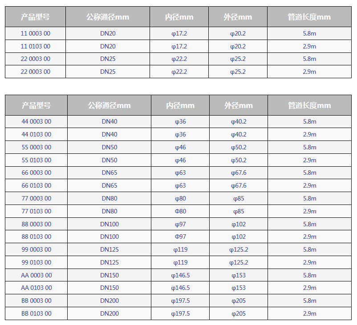
Task: Click the 产品型号 header in top table
Action: click(35, 17)
